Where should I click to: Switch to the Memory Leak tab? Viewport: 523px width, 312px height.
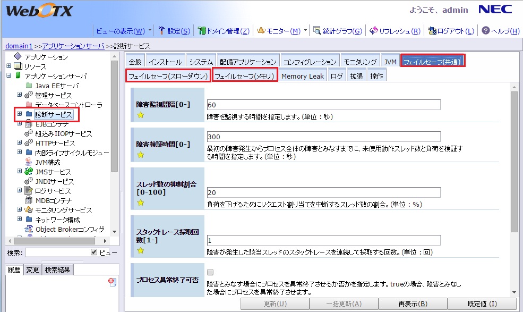coord(302,76)
